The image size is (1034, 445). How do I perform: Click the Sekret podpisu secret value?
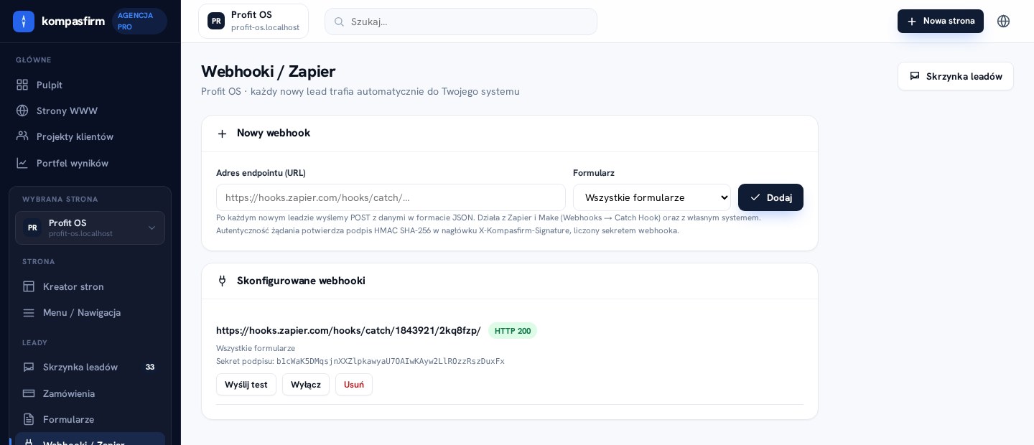(x=391, y=361)
